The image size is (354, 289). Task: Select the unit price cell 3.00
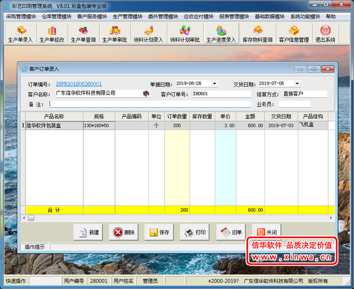pos(225,126)
